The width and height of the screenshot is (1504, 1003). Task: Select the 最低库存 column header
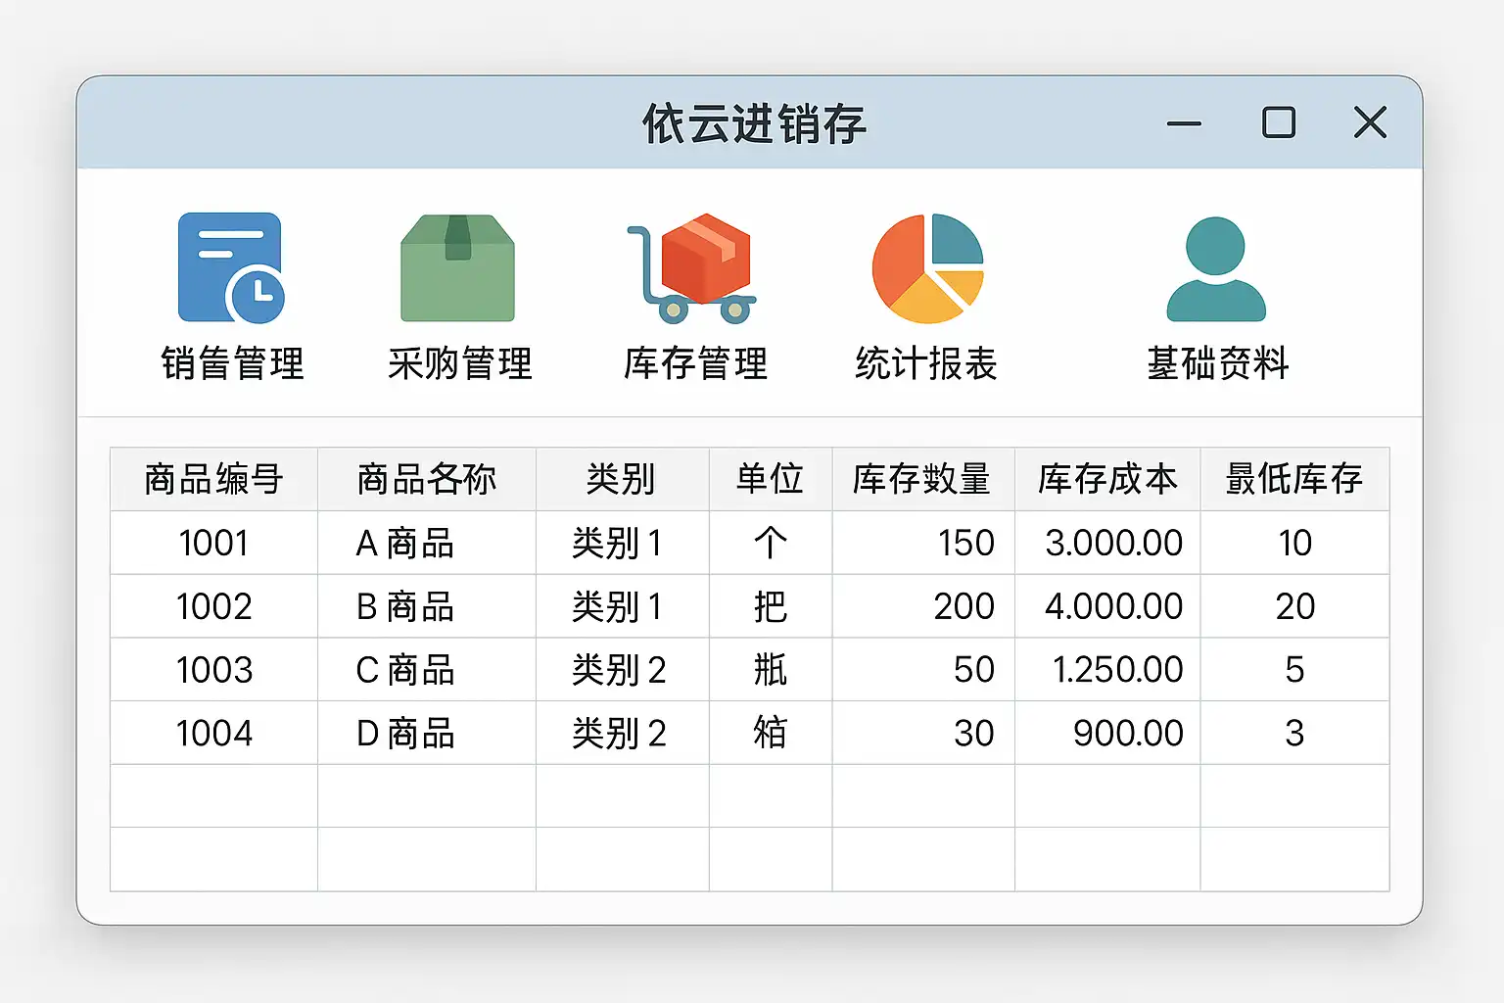(1293, 479)
